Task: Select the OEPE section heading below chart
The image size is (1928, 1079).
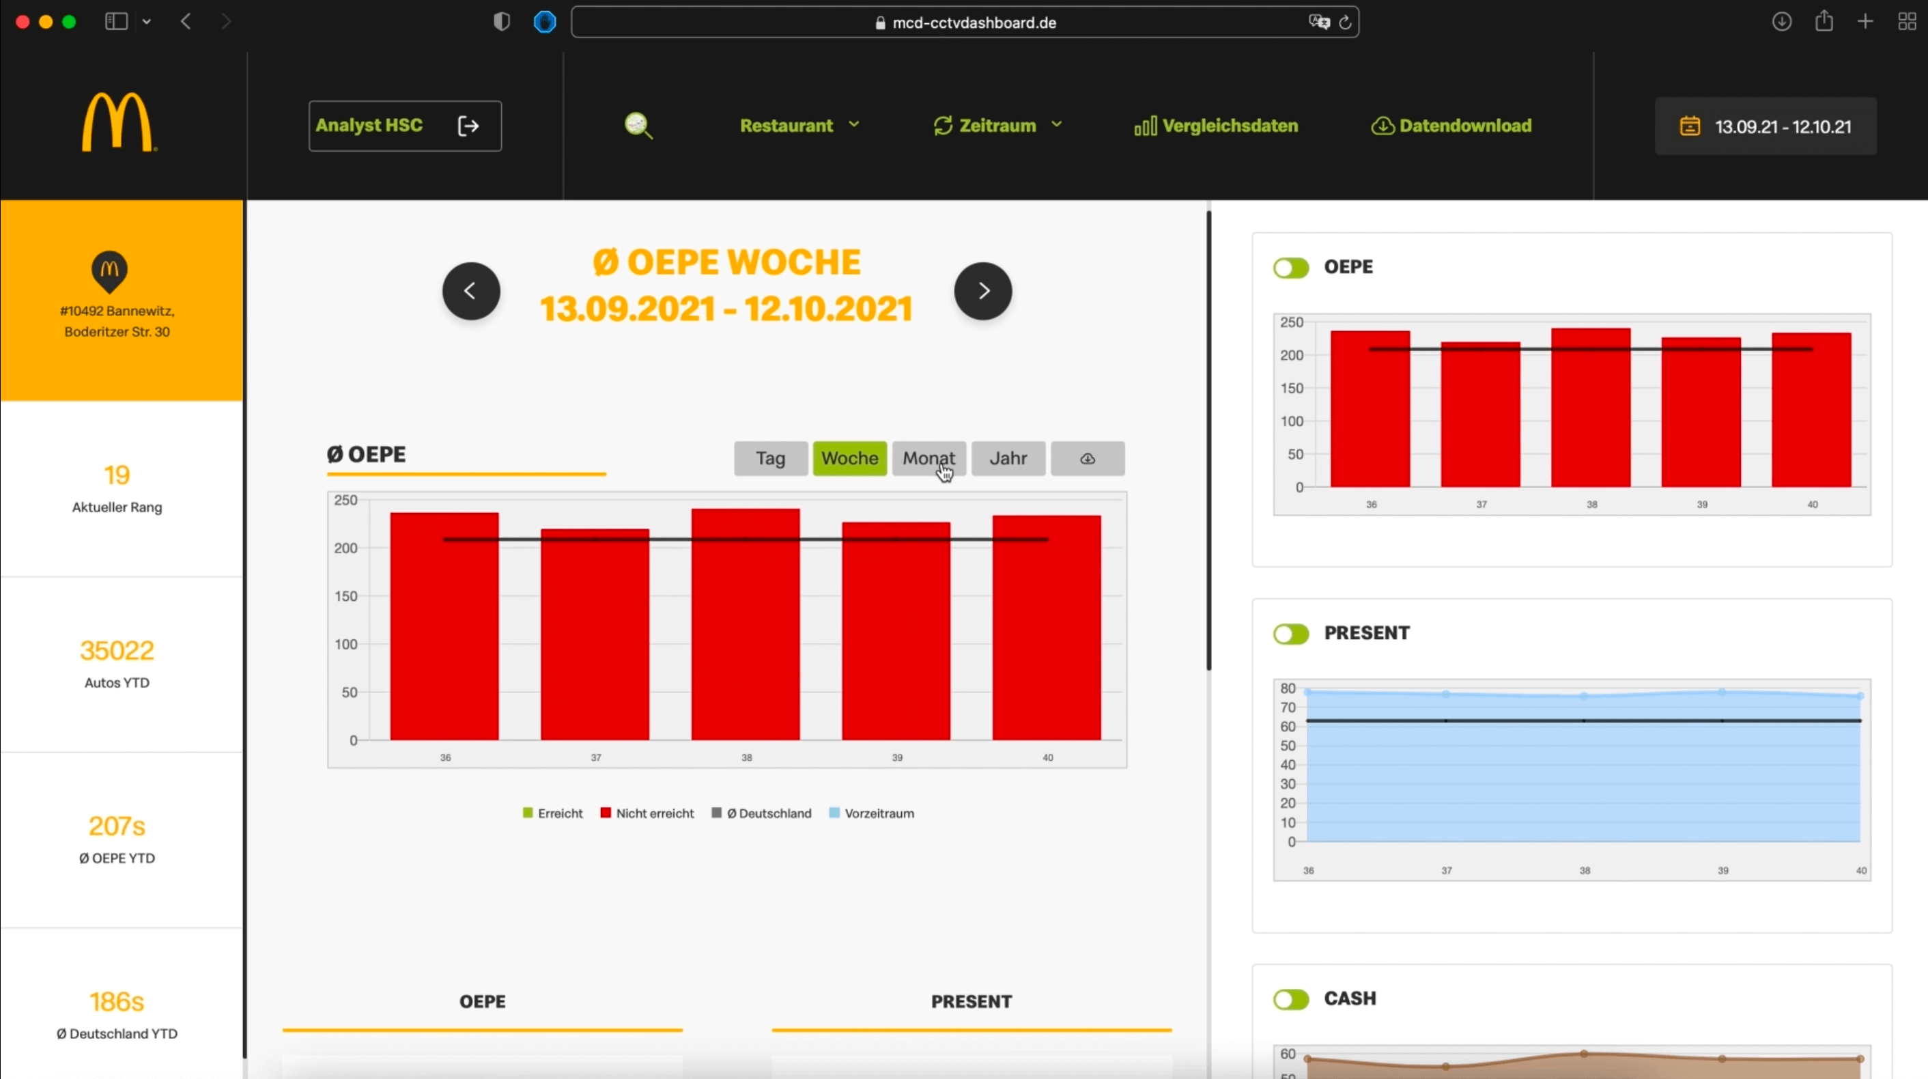Action: [483, 1002]
